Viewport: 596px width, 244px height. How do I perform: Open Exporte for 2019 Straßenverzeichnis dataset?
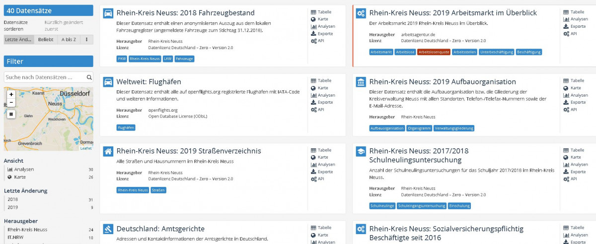(325, 172)
